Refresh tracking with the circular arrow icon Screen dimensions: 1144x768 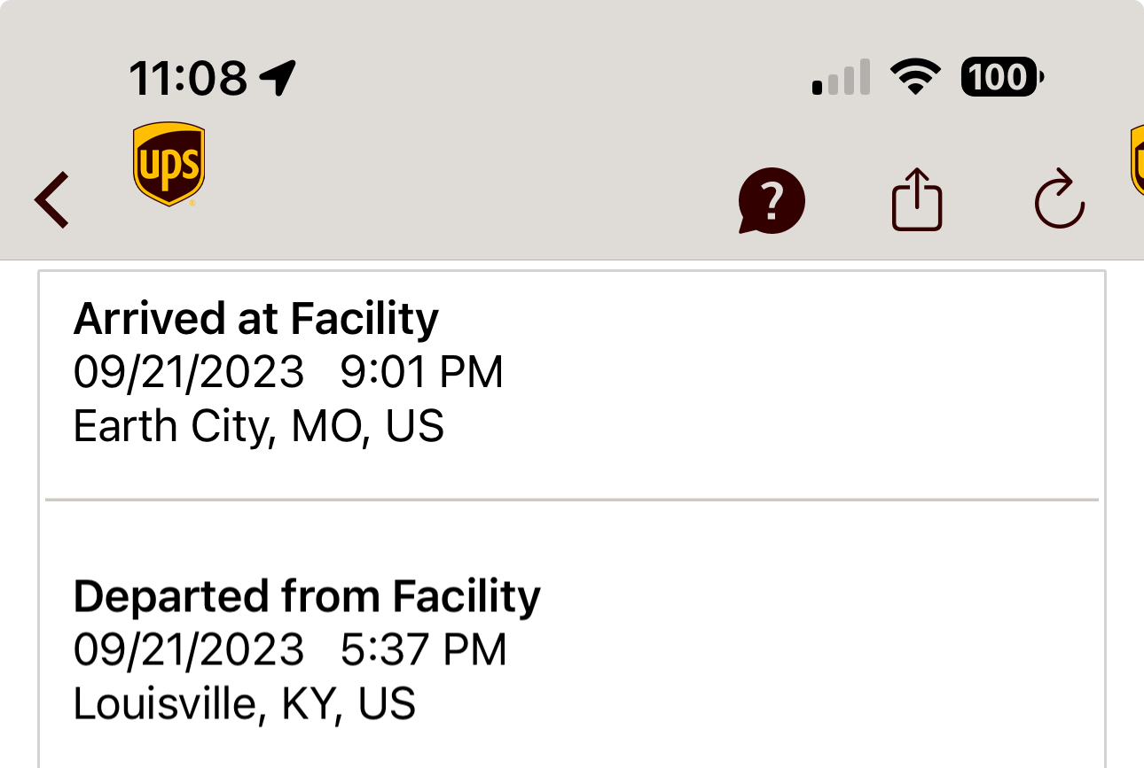[1060, 200]
